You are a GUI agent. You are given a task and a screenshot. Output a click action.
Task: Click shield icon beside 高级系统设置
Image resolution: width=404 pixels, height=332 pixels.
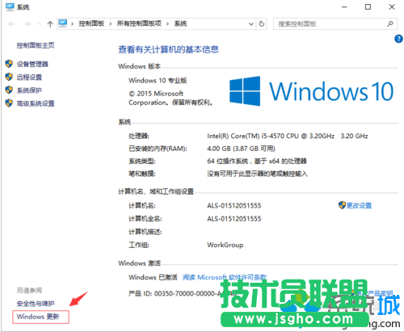(9, 103)
